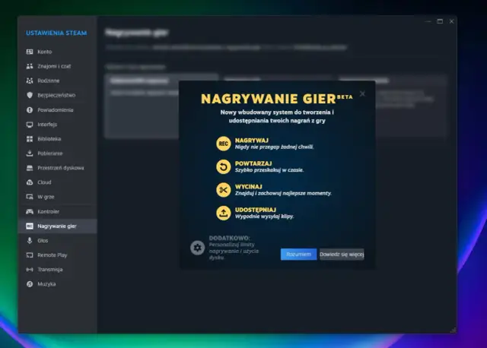Click the Rodzinne family icon
Viewport: 487px width, 348px height.
30,81
